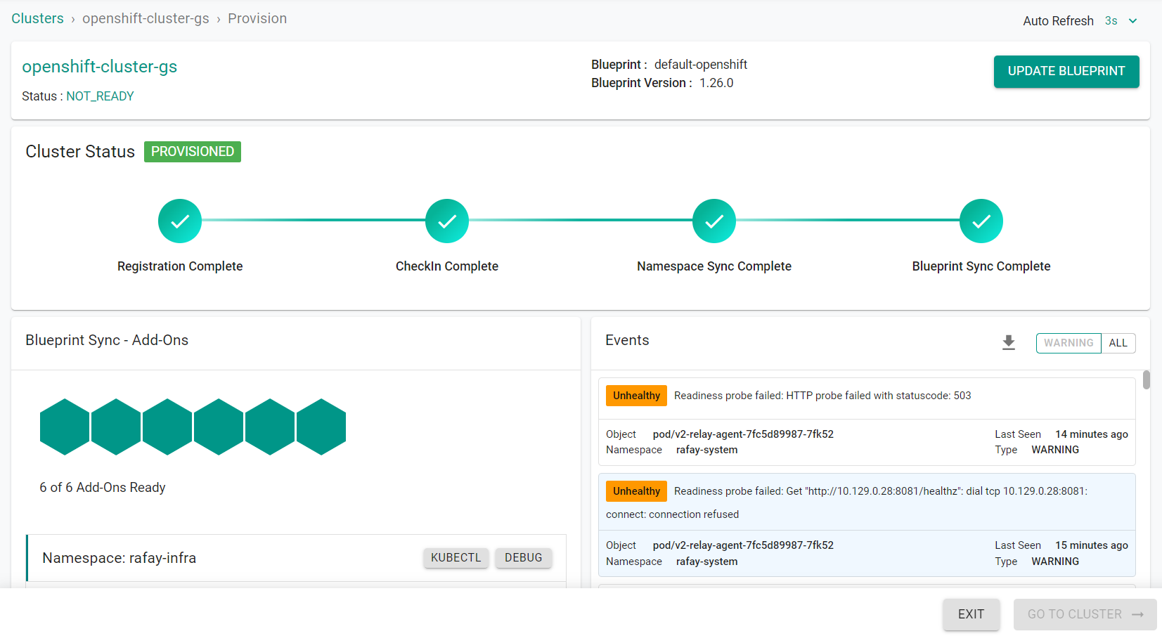Viewport: 1162px width, 636px height.
Task: Click the EXIT button
Action: pyautogui.click(x=971, y=614)
